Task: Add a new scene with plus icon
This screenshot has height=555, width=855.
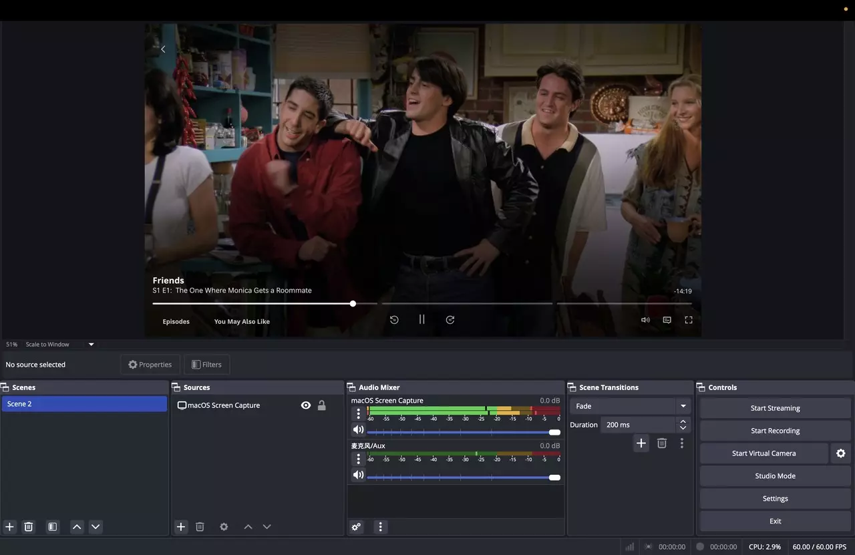Action: [9, 527]
